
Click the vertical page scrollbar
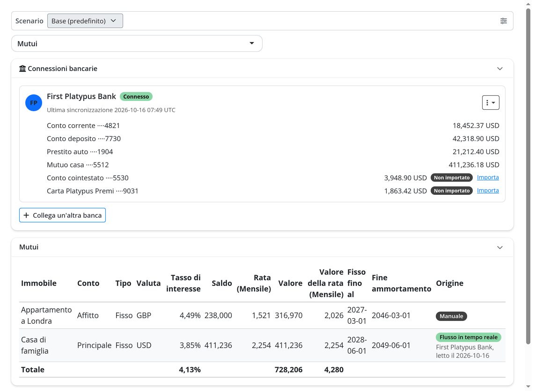coord(528,176)
